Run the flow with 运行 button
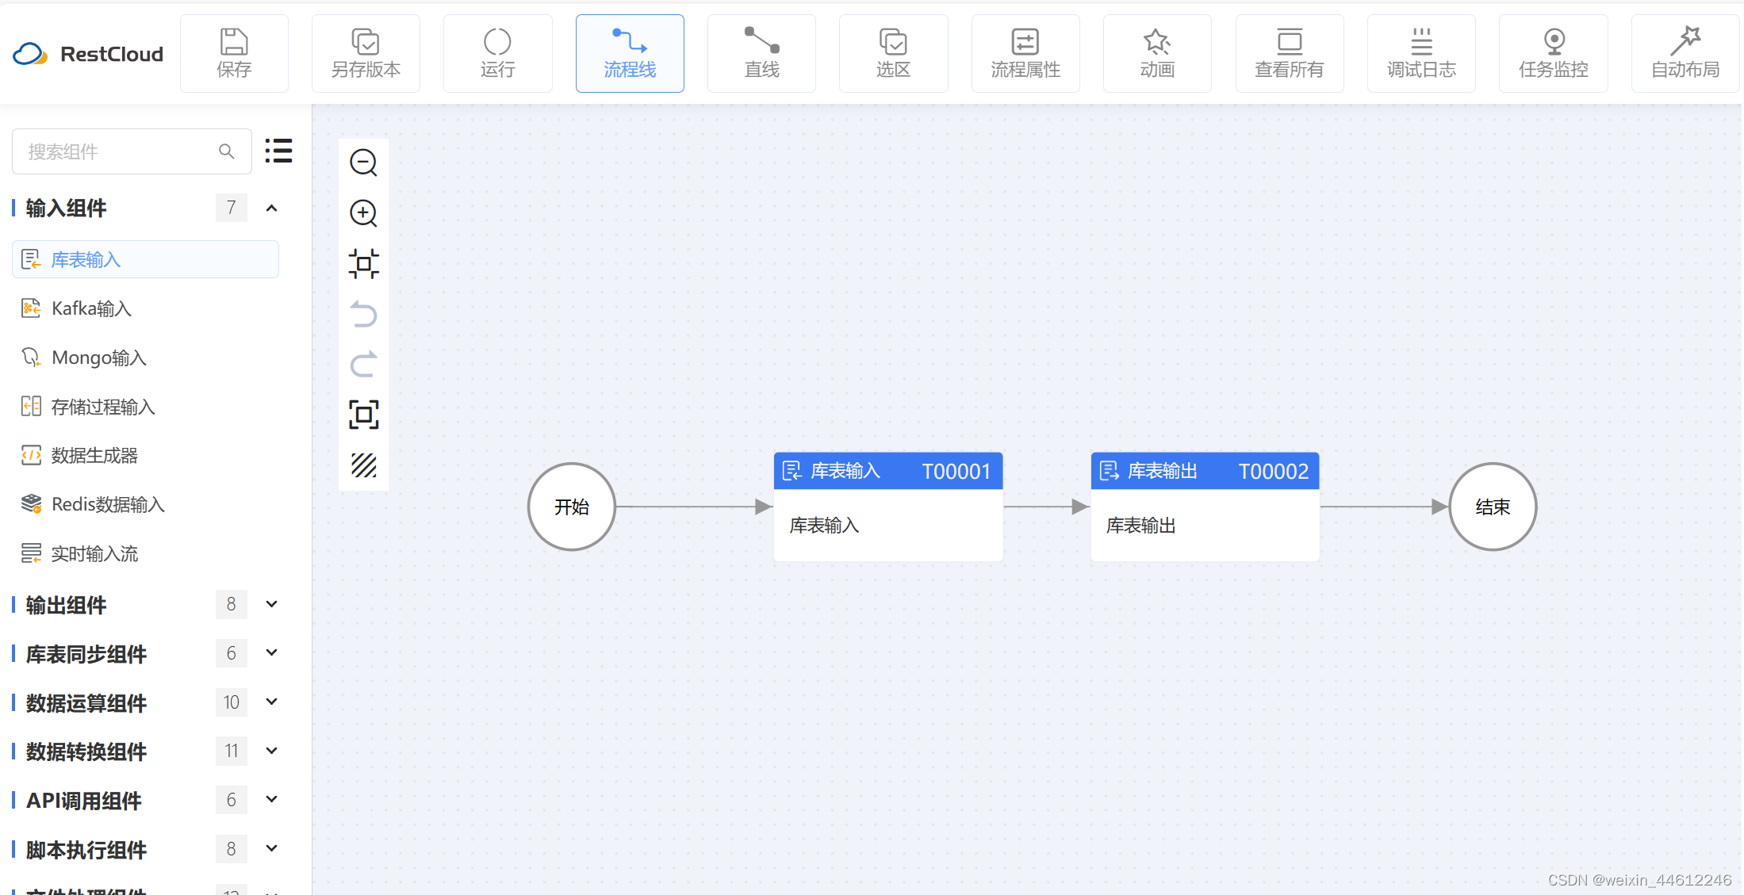The width and height of the screenshot is (1744, 895). click(x=497, y=53)
